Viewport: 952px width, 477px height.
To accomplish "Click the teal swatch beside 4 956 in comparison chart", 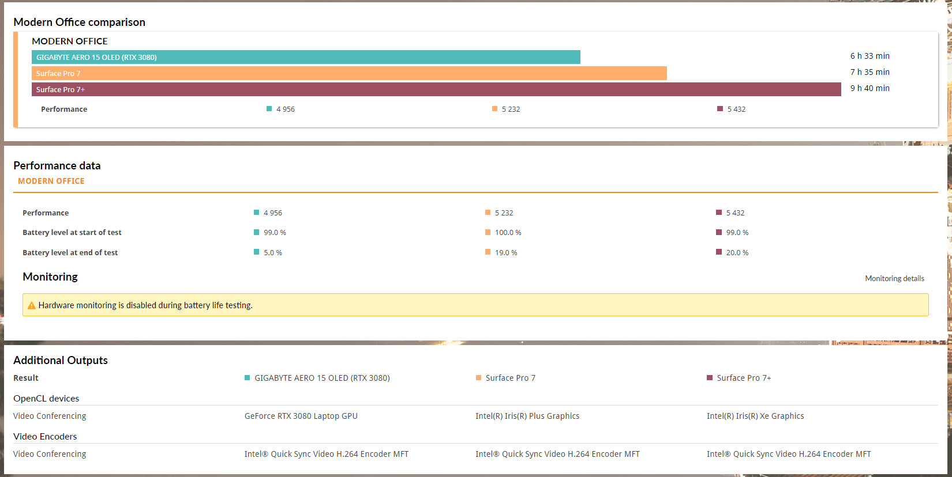I will coord(269,108).
